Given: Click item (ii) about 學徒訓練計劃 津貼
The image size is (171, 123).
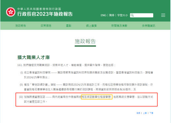Looking at the screenshot, I should tap(86, 87).
